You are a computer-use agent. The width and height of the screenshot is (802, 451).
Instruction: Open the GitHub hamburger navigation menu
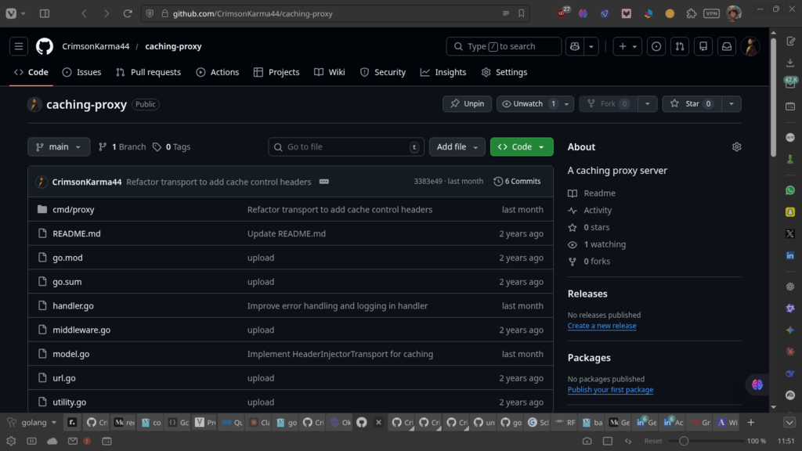coord(19,46)
